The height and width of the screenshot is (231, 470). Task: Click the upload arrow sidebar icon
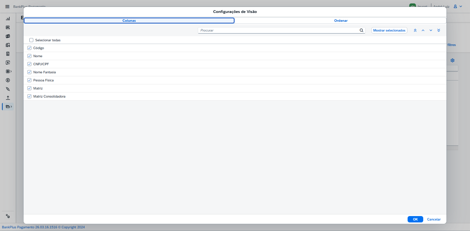pos(8,98)
